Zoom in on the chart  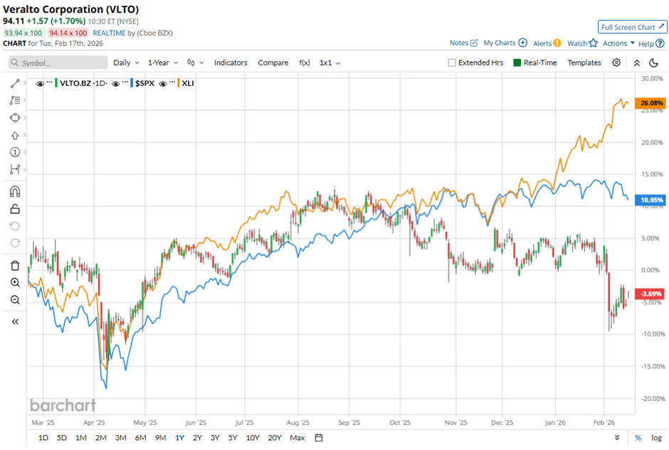tap(14, 282)
